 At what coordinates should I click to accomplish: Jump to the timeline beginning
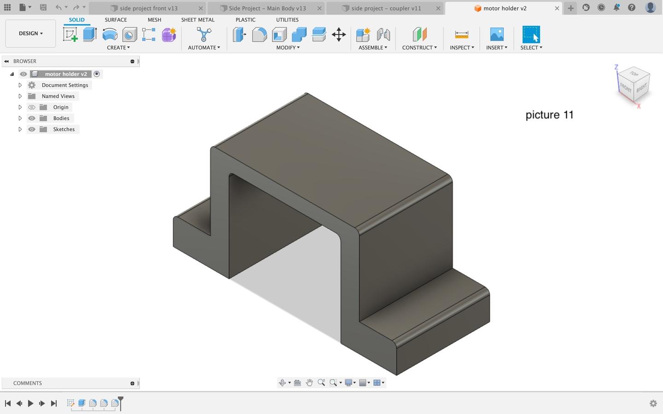(x=8, y=403)
